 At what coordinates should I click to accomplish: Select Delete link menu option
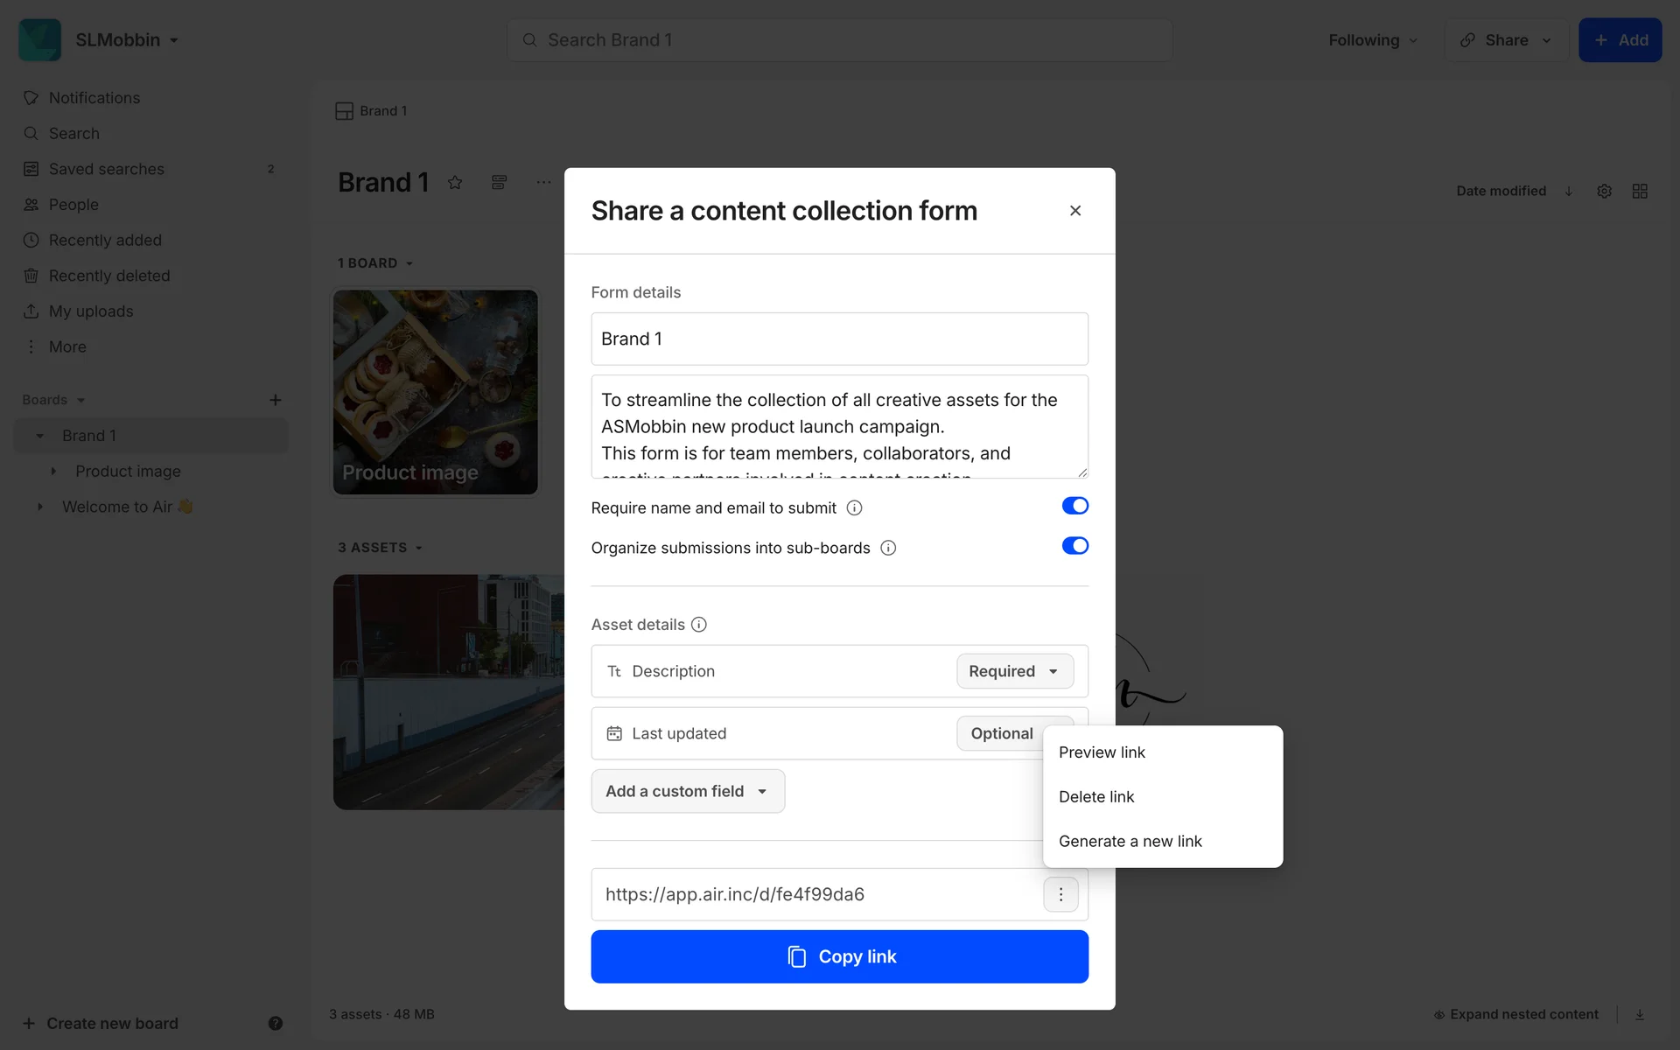(x=1096, y=797)
